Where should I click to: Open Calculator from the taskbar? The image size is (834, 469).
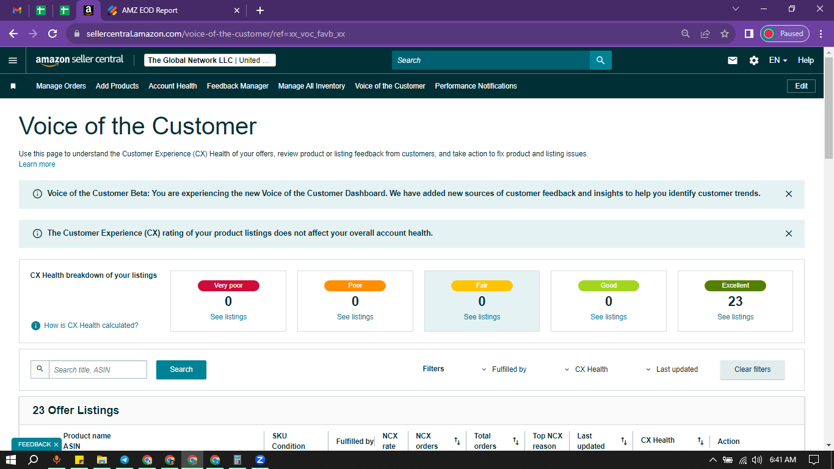point(238,460)
